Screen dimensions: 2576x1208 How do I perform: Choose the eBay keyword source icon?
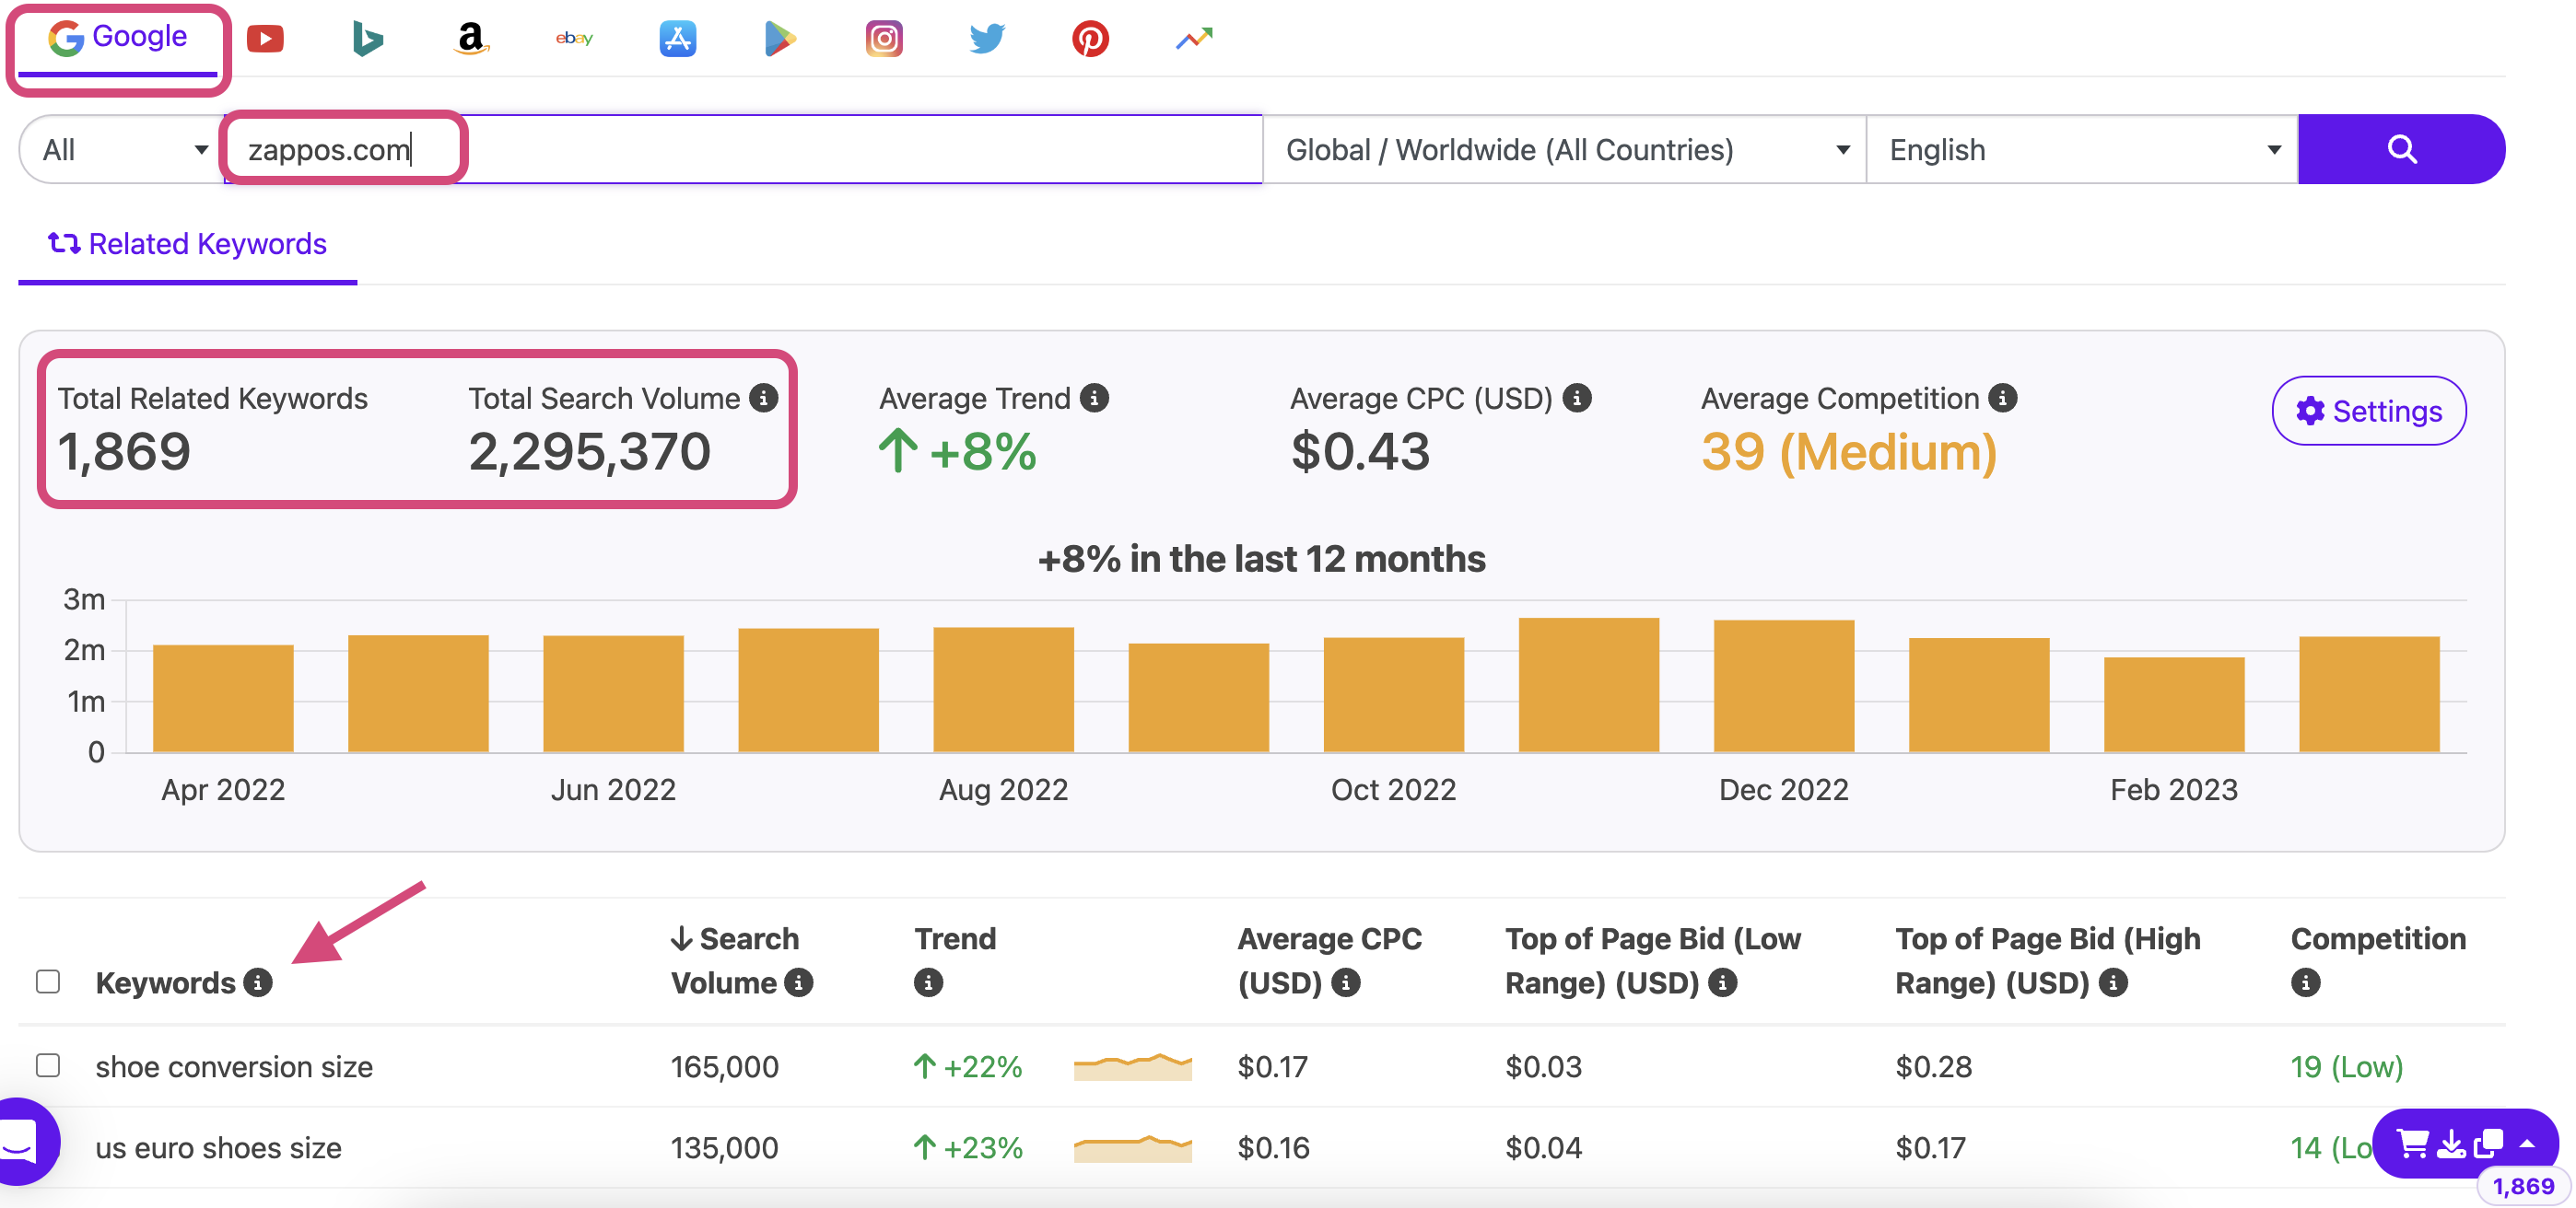coord(574,39)
